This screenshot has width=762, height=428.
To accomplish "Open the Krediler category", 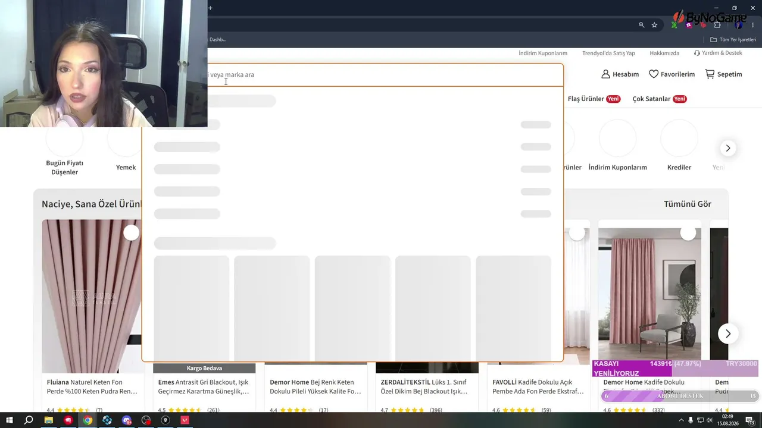I will point(679,146).
